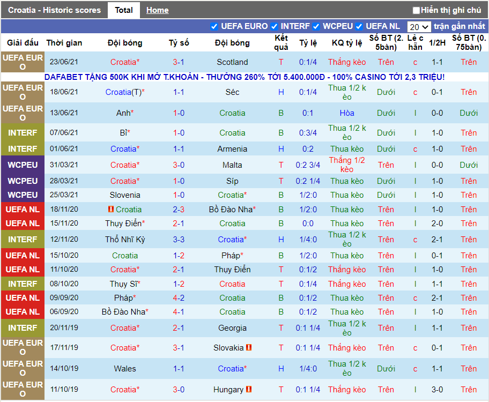489x402 pixels.
Task: Click the red card icon next to Slovakia
Action: point(249,347)
